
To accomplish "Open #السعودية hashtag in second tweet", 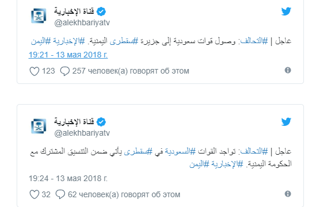I will [x=180, y=151].
